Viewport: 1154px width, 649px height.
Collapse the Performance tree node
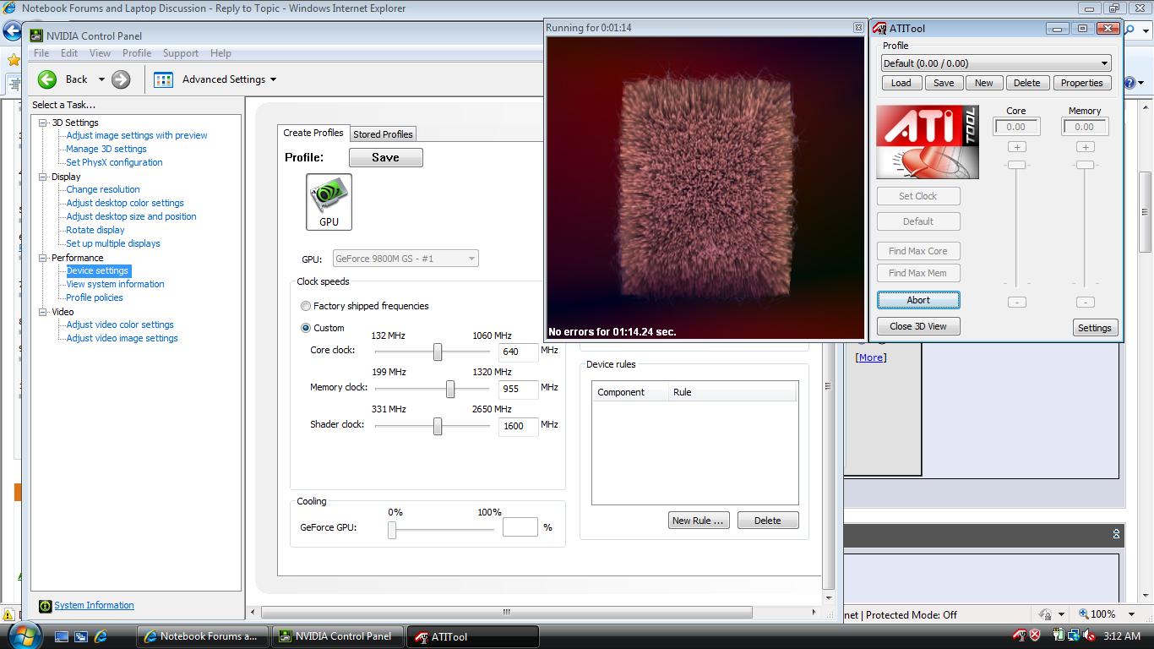point(43,258)
